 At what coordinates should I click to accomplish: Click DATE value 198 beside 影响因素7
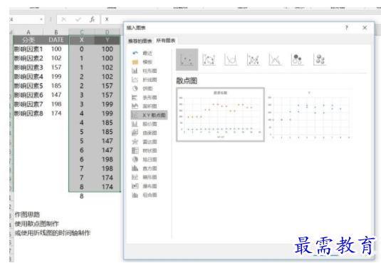coord(56,104)
